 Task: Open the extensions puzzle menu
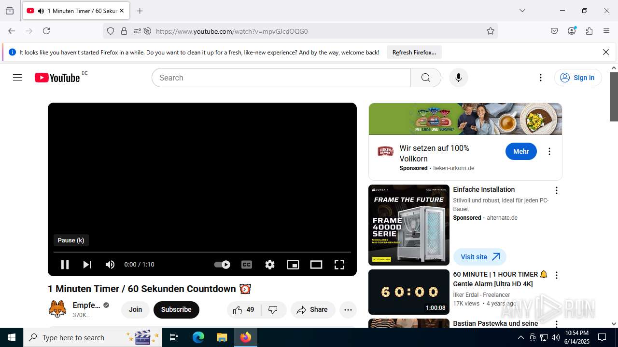pyautogui.click(x=589, y=31)
